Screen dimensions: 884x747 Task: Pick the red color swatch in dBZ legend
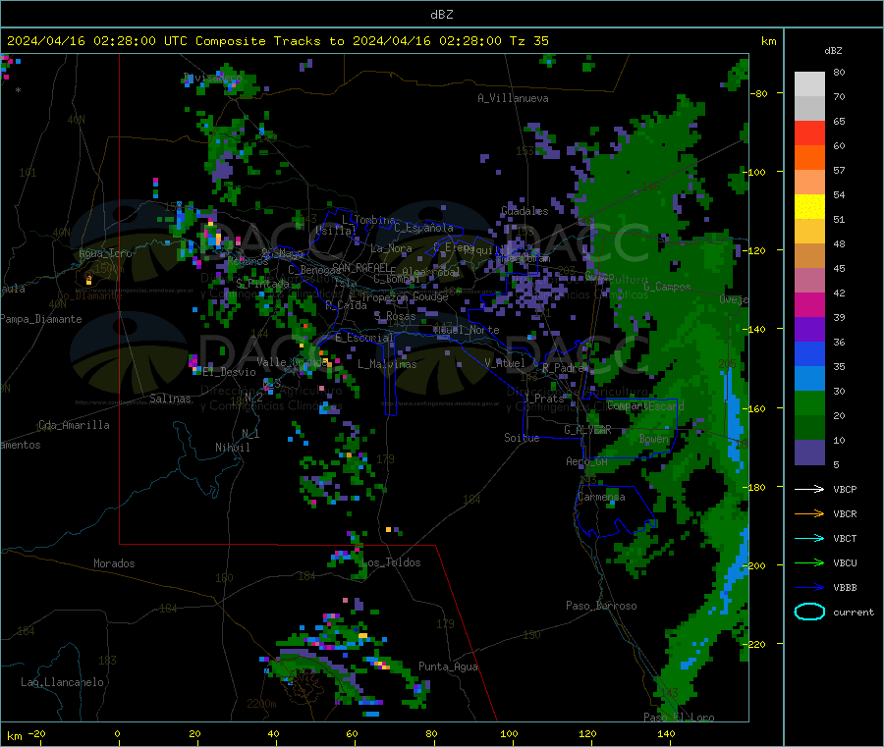pyautogui.click(x=809, y=133)
